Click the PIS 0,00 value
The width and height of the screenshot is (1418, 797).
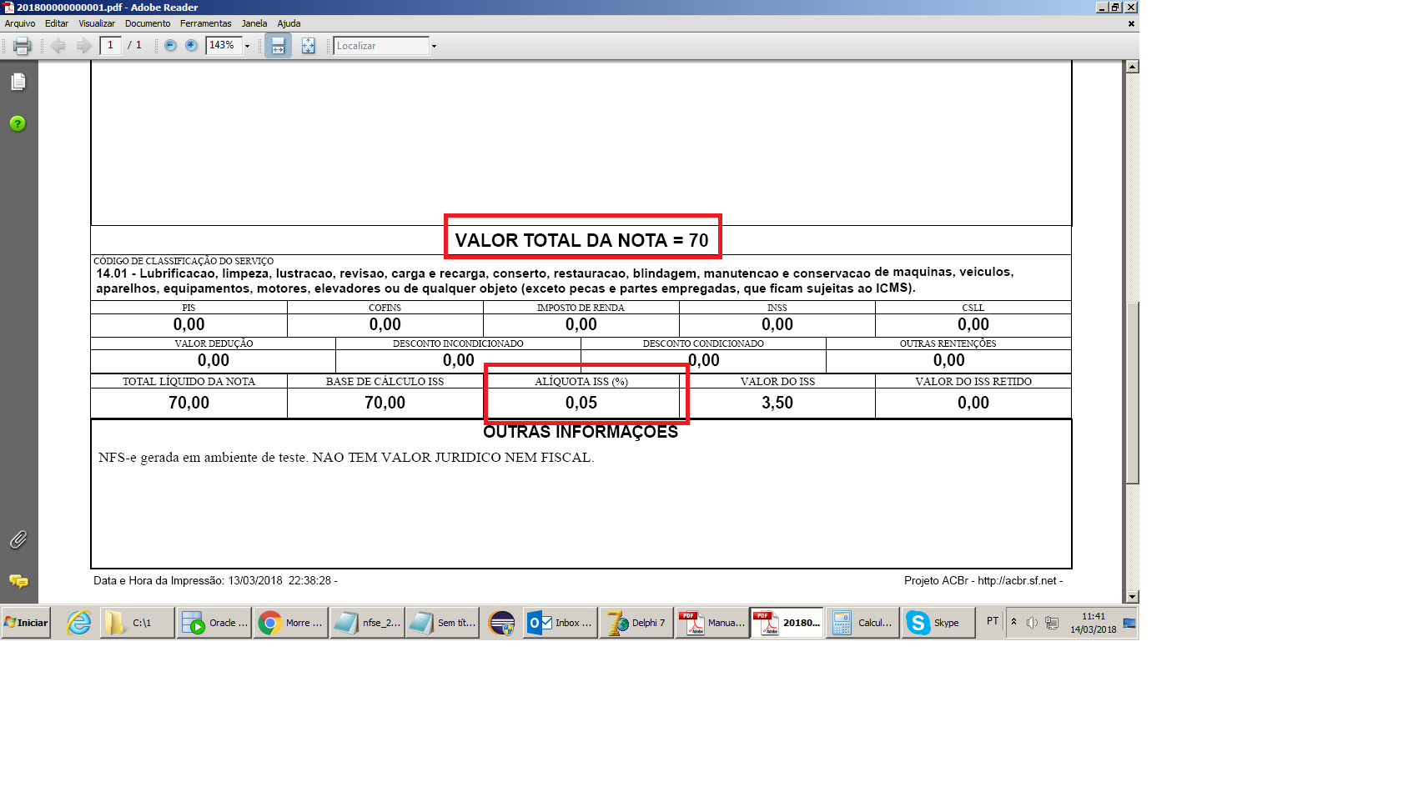(x=189, y=324)
